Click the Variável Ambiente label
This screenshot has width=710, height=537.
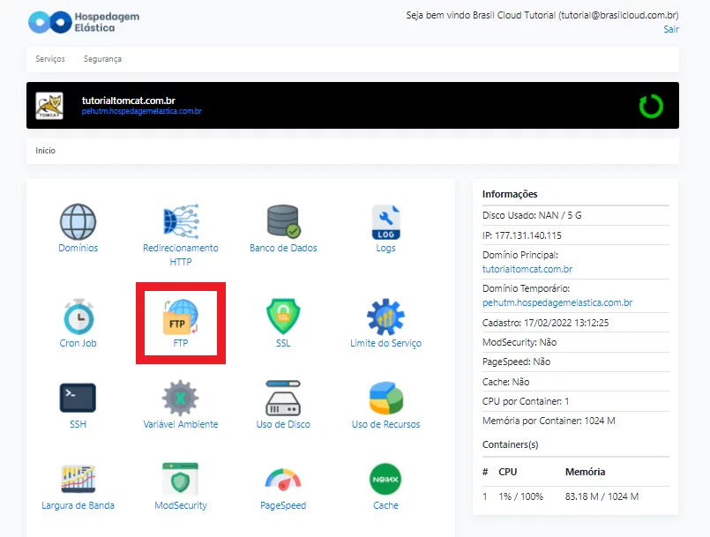click(x=181, y=424)
